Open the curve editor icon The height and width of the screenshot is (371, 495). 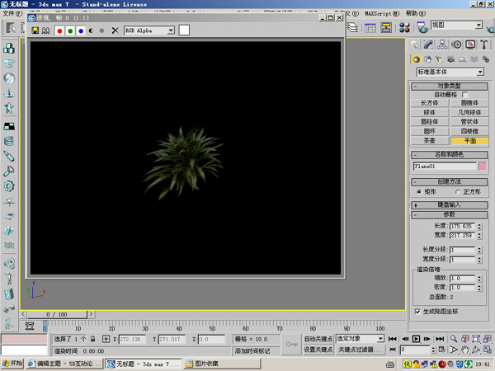tap(370, 28)
